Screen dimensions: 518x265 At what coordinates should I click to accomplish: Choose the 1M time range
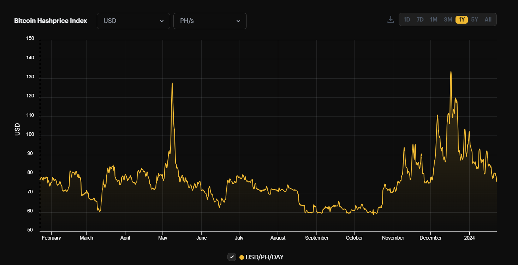[x=434, y=20]
